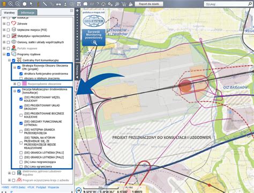Click the vertical zoom level slider bar
Image resolution: width=254 pixels, height=193 pixels.
click(x=77, y=35)
